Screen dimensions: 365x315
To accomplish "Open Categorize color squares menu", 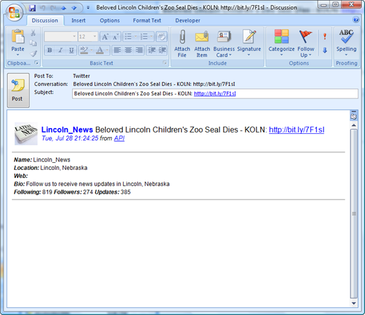I will pos(281,43).
